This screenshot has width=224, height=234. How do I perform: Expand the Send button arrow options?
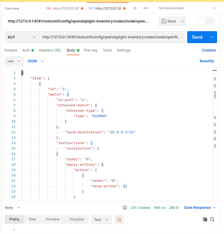coord(212,37)
